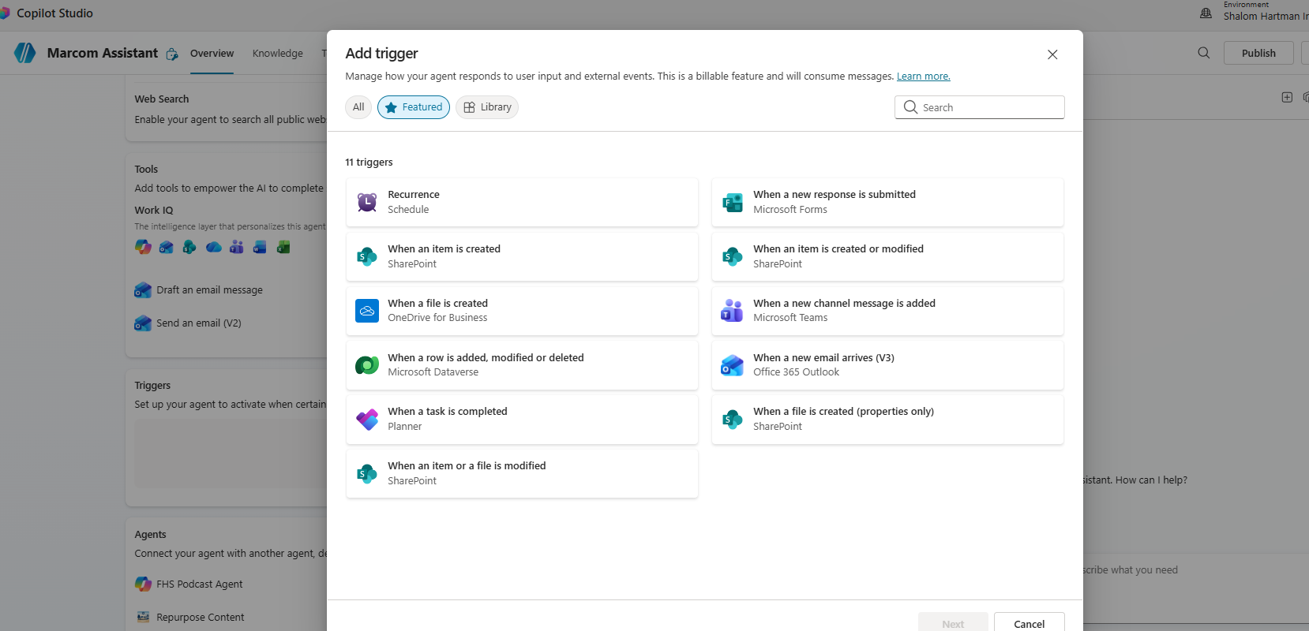Image resolution: width=1309 pixels, height=631 pixels.
Task: Select the Recurrence Schedule trigger icon
Action: pyautogui.click(x=367, y=202)
